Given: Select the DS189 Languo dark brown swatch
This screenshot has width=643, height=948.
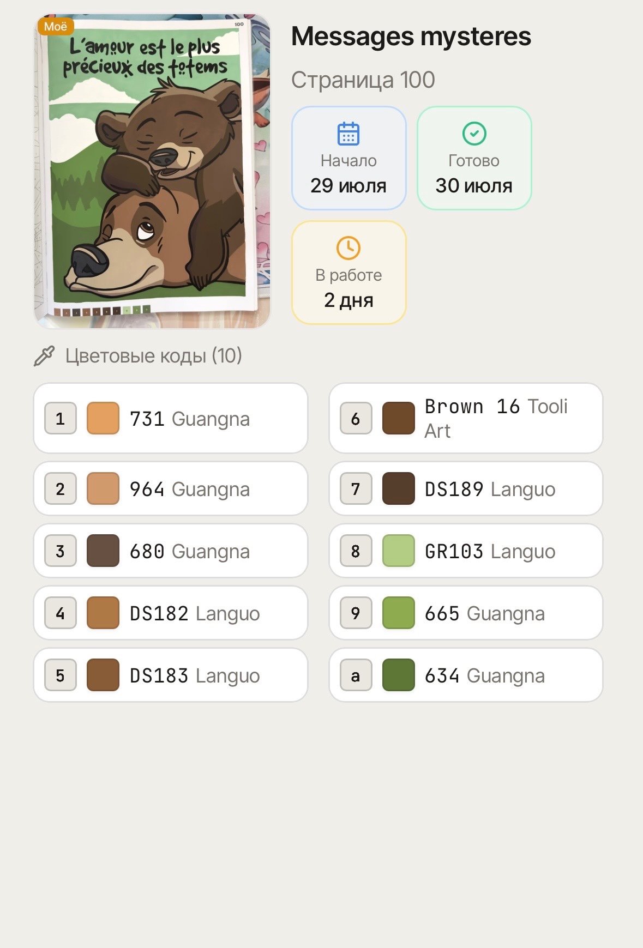Looking at the screenshot, I should (x=399, y=488).
